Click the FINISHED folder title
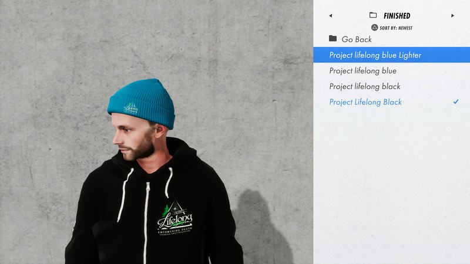Screen dimensions: 470x264 pos(397,16)
